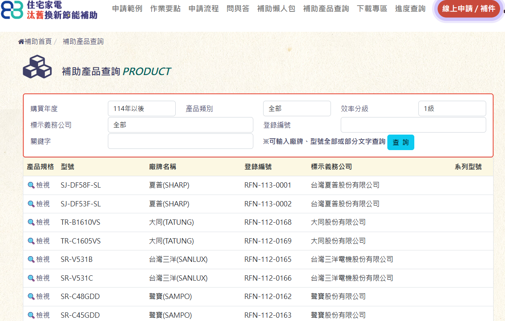Click magnifier icon for SR-V531B row
Viewport: 505px width, 321px height.
(31, 259)
